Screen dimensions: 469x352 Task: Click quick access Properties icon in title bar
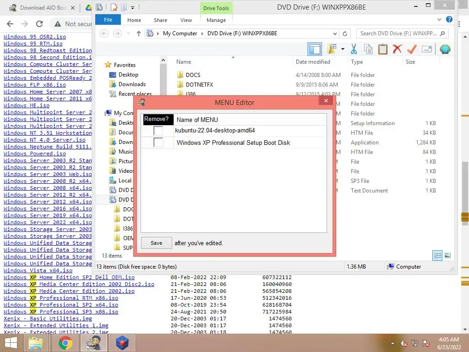coord(114,7)
